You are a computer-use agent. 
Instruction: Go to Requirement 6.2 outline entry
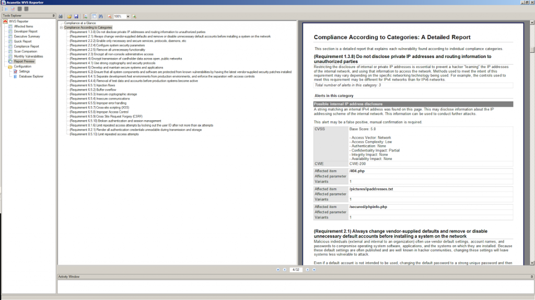coord(181,72)
